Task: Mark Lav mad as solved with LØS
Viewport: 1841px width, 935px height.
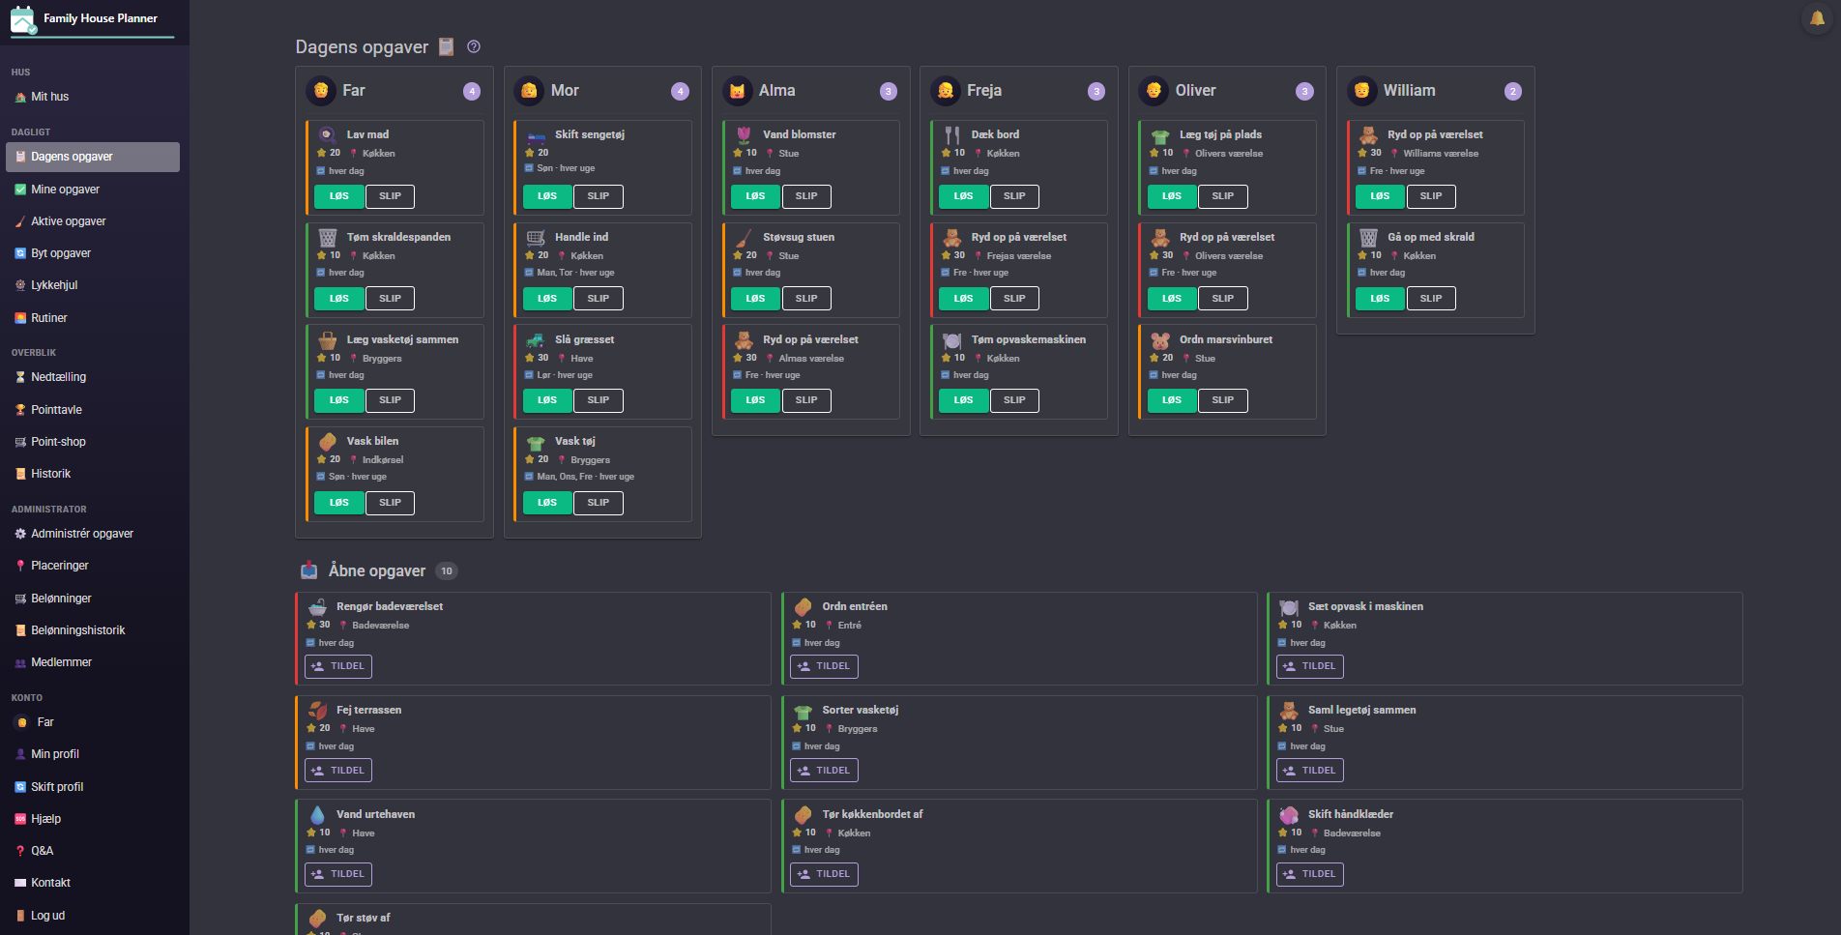Action: (x=339, y=196)
